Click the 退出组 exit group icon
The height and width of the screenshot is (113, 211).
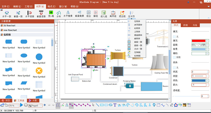tap(122, 13)
